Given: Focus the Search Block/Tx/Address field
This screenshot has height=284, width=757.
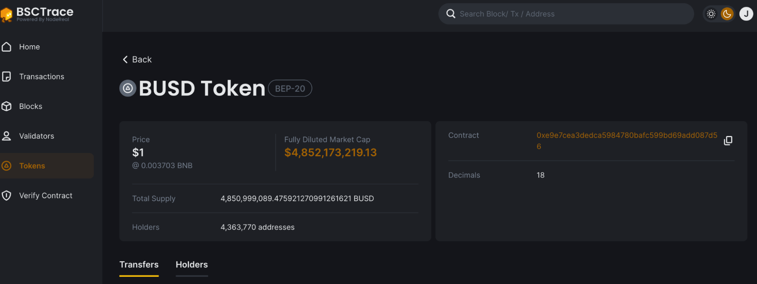Looking at the screenshot, I should coord(568,14).
